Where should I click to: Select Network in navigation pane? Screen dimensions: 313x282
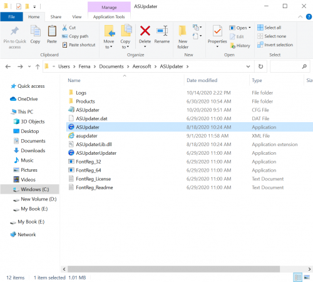(x=23, y=234)
